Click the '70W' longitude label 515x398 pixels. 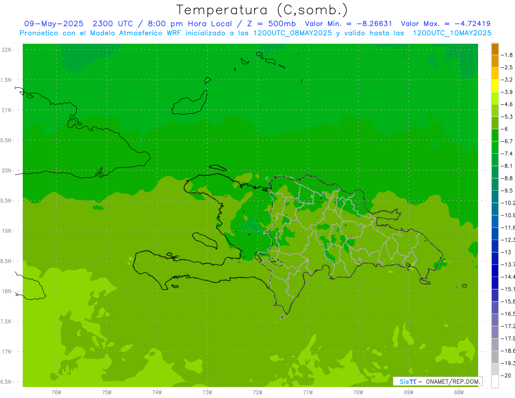click(x=358, y=392)
